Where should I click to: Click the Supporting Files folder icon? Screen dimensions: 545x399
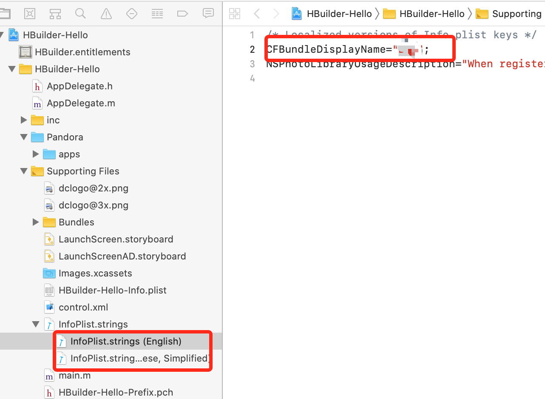pos(37,171)
